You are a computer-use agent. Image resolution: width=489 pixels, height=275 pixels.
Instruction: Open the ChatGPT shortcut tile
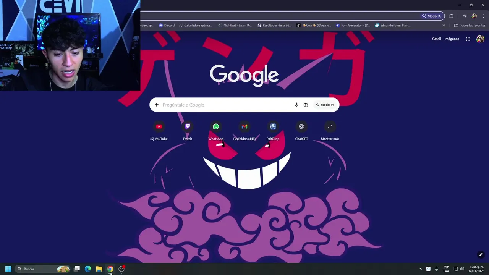point(301,131)
